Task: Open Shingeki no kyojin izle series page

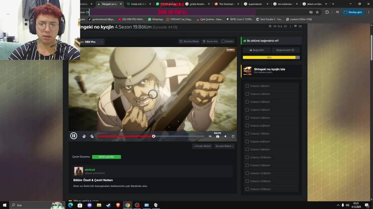Action: click(270, 69)
